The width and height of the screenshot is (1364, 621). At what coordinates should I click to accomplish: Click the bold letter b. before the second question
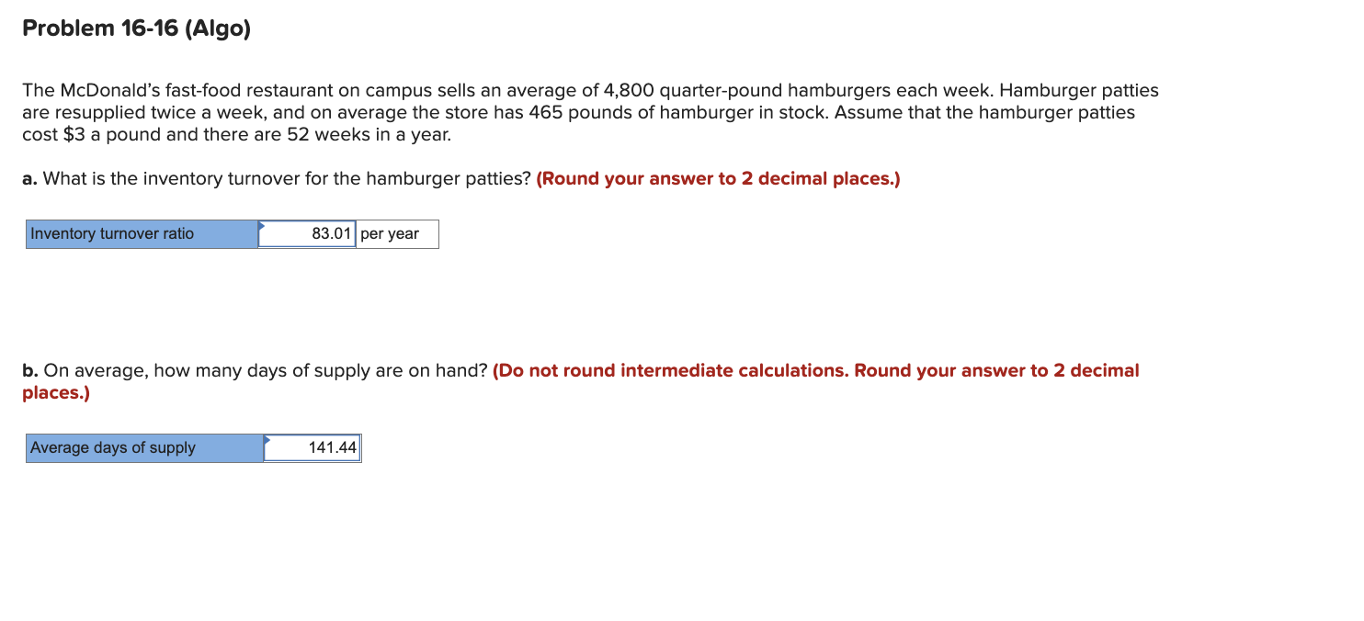[28, 370]
